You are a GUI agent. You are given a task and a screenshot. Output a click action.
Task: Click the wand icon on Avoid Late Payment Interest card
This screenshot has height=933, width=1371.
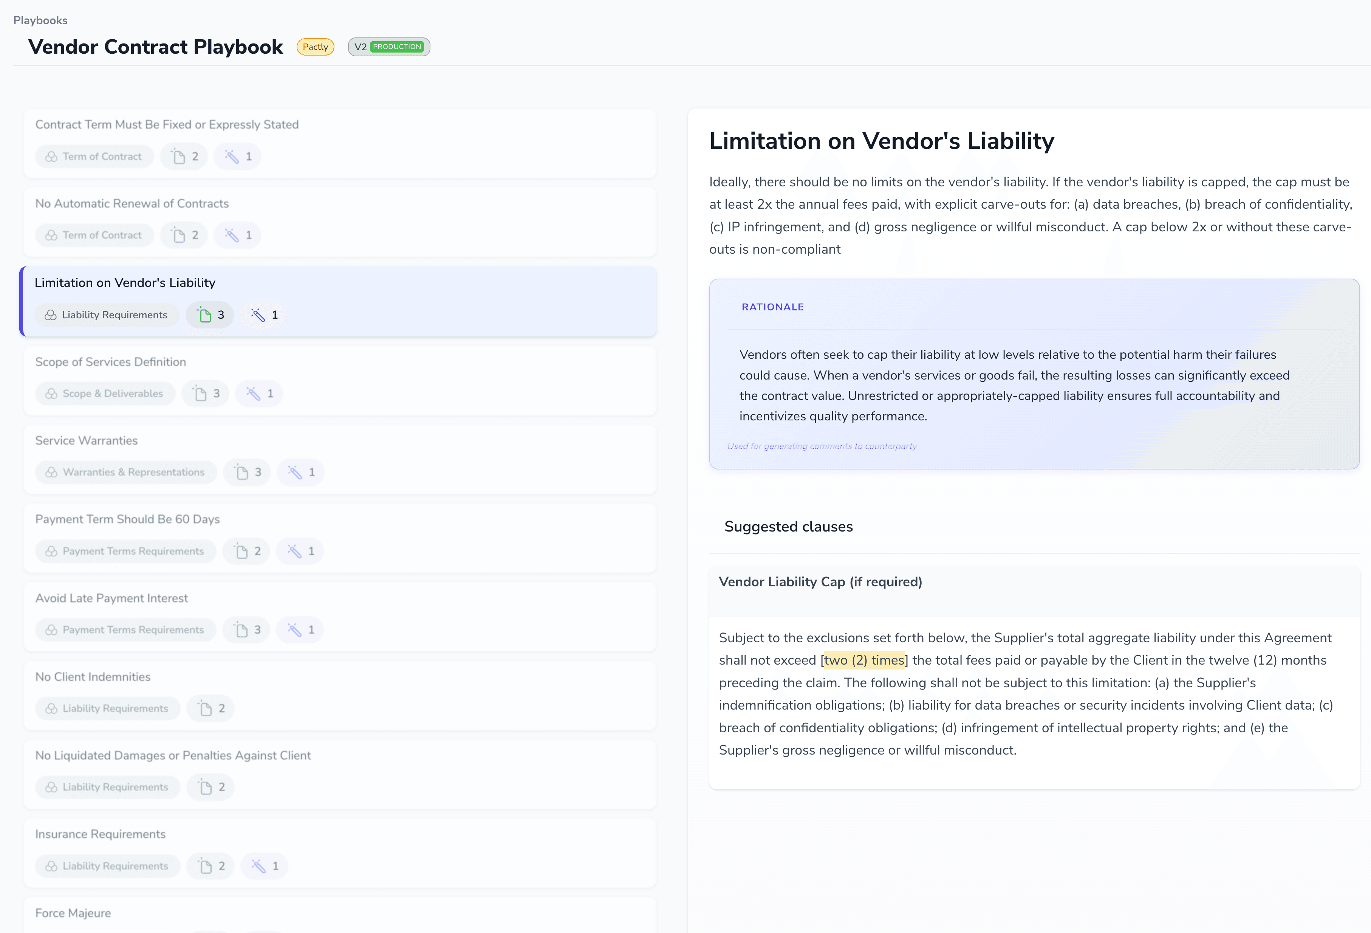pos(300,629)
